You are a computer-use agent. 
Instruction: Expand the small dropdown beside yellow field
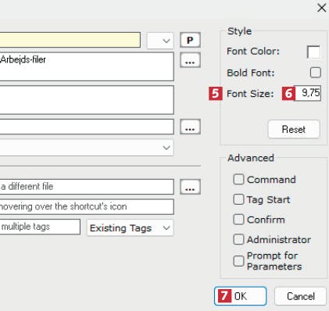(160, 41)
